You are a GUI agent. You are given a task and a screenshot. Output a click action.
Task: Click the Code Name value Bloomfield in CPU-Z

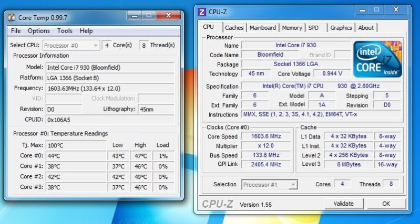click(270, 55)
